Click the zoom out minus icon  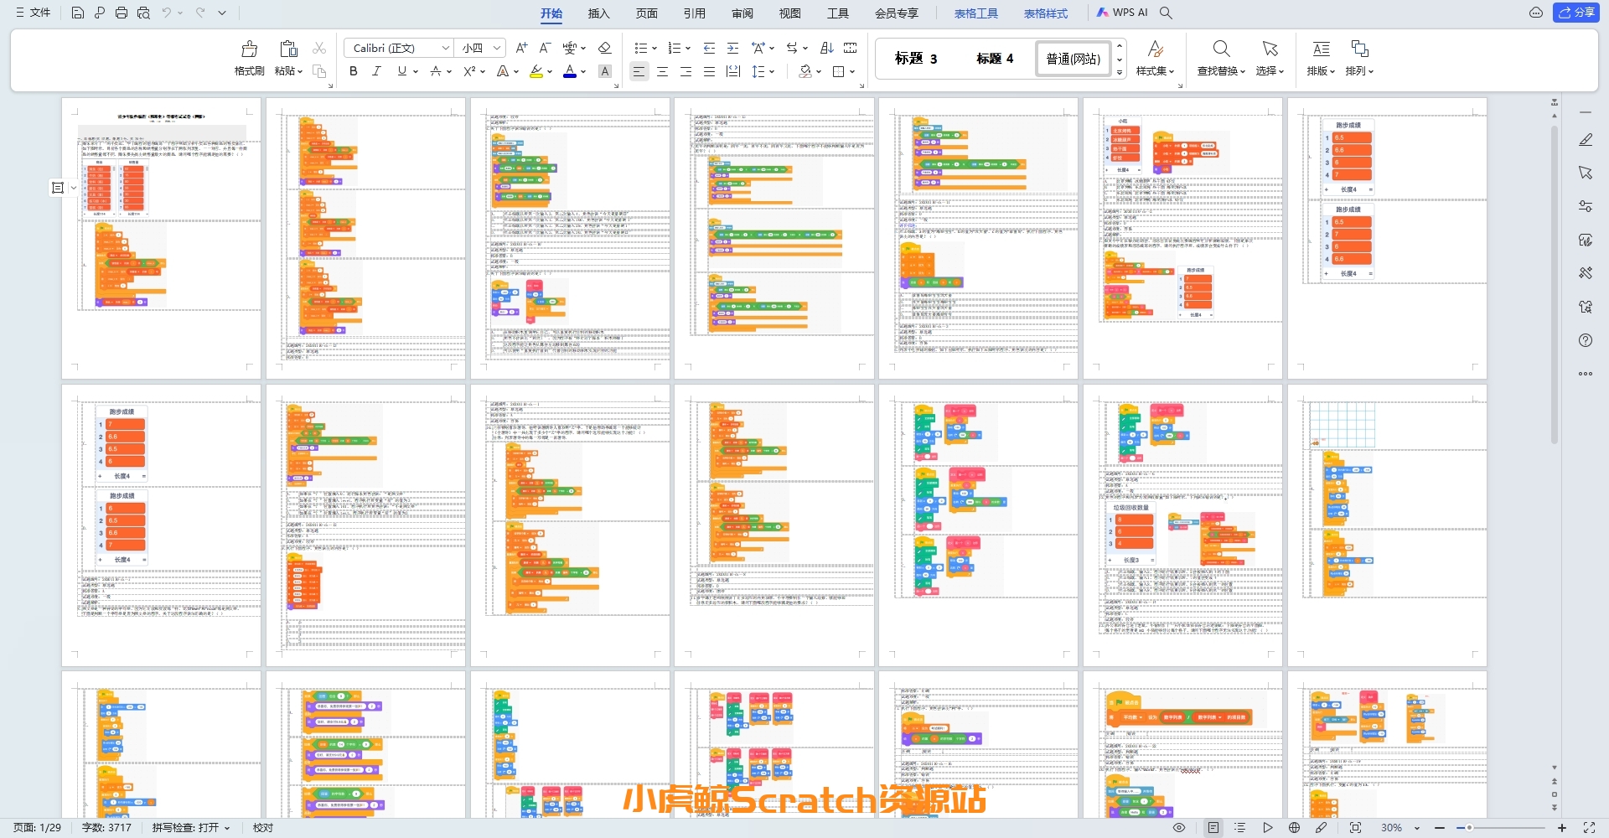[1440, 828]
